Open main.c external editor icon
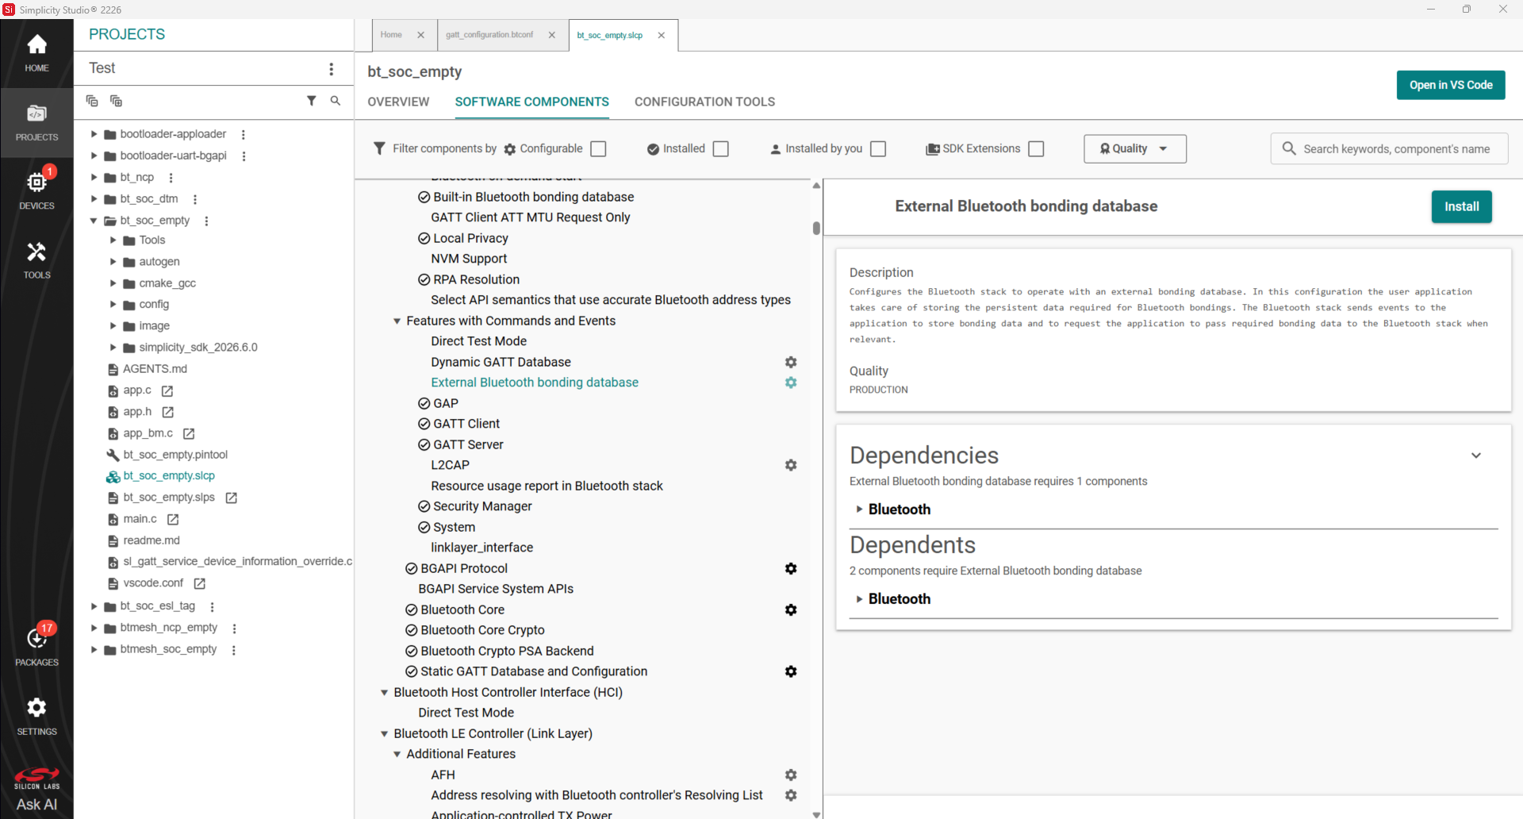 coord(173,519)
